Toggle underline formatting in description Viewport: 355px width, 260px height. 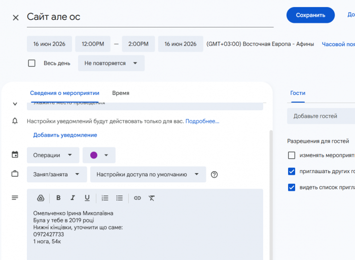(x=87, y=198)
